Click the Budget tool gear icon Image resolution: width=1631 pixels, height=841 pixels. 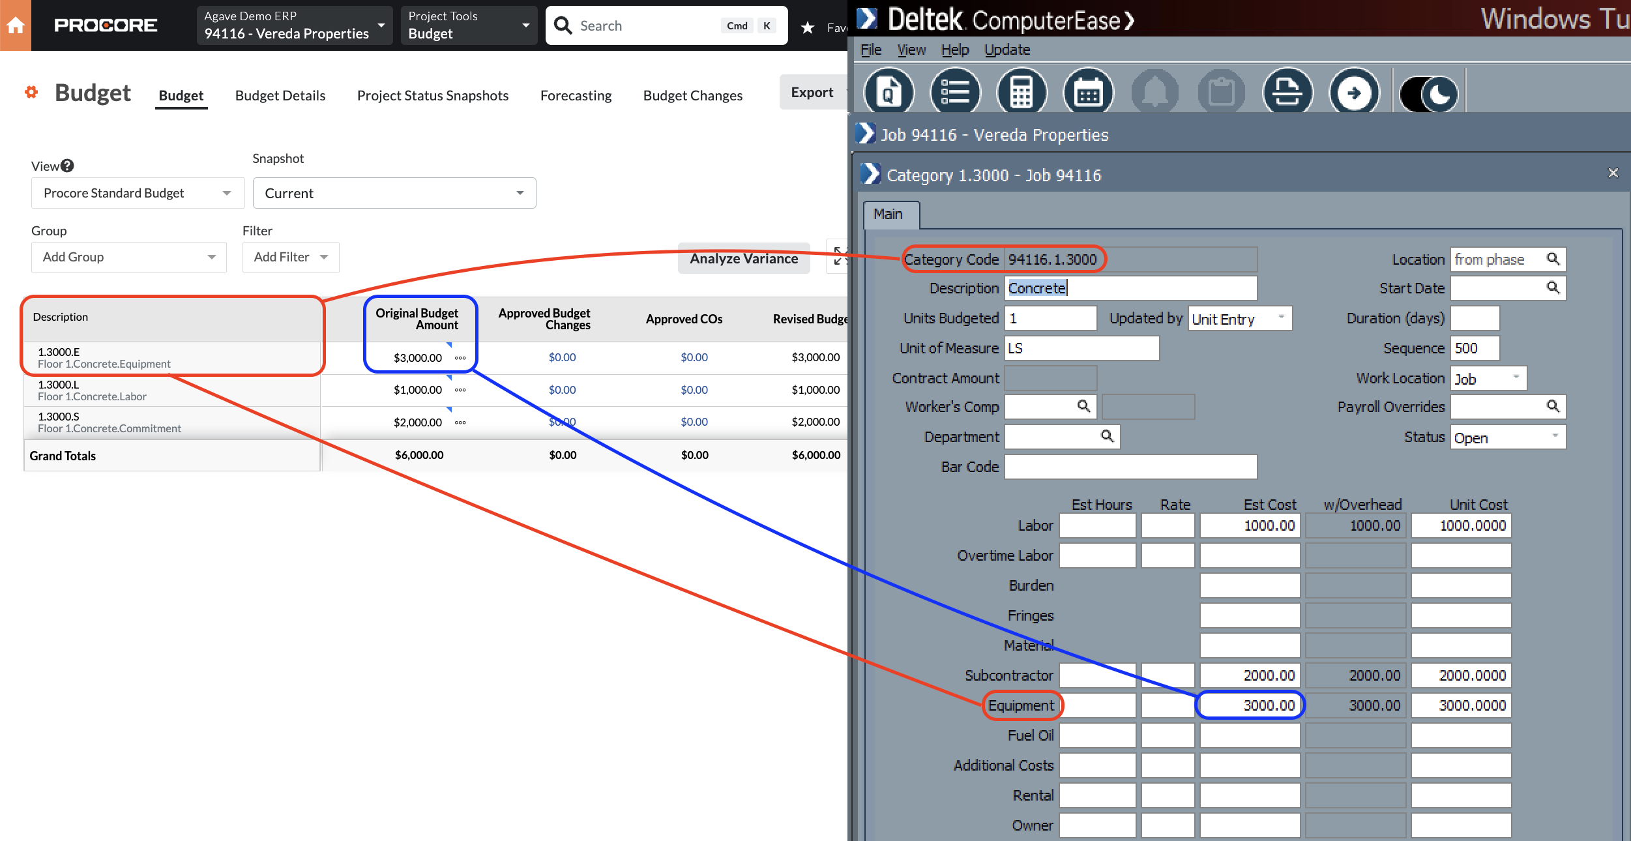click(x=31, y=93)
